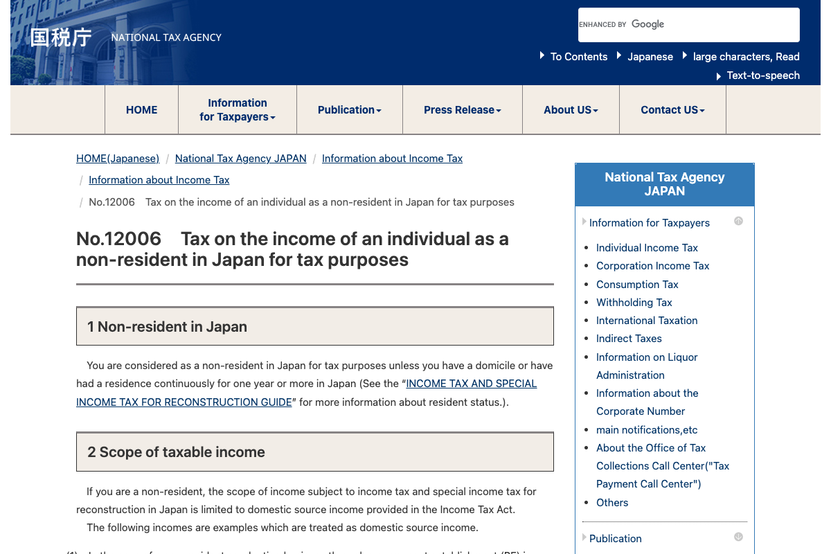Viewport: 831px width, 554px height.
Task: Open Information for Taxpayers dropdown menu
Action: click(238, 110)
